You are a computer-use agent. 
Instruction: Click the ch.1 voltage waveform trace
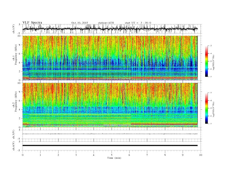point(110,29)
